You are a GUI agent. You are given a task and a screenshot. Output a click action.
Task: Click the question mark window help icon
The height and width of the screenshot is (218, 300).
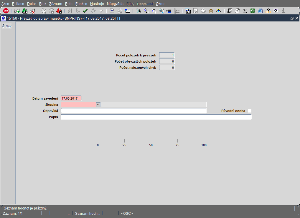coord(276,11)
